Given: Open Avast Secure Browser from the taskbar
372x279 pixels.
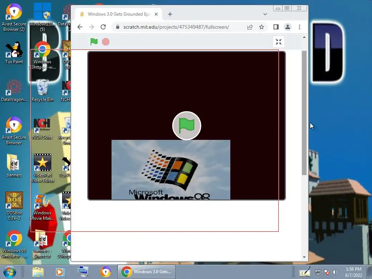Looking at the screenshot, I should (x=106, y=272).
